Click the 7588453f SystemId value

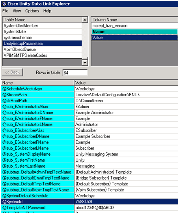(126, 202)
